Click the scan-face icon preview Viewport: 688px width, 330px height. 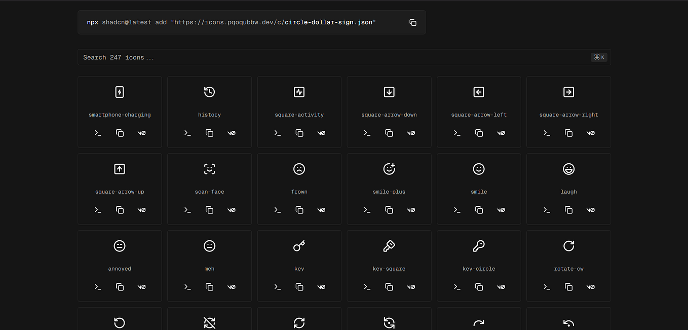pos(209,169)
